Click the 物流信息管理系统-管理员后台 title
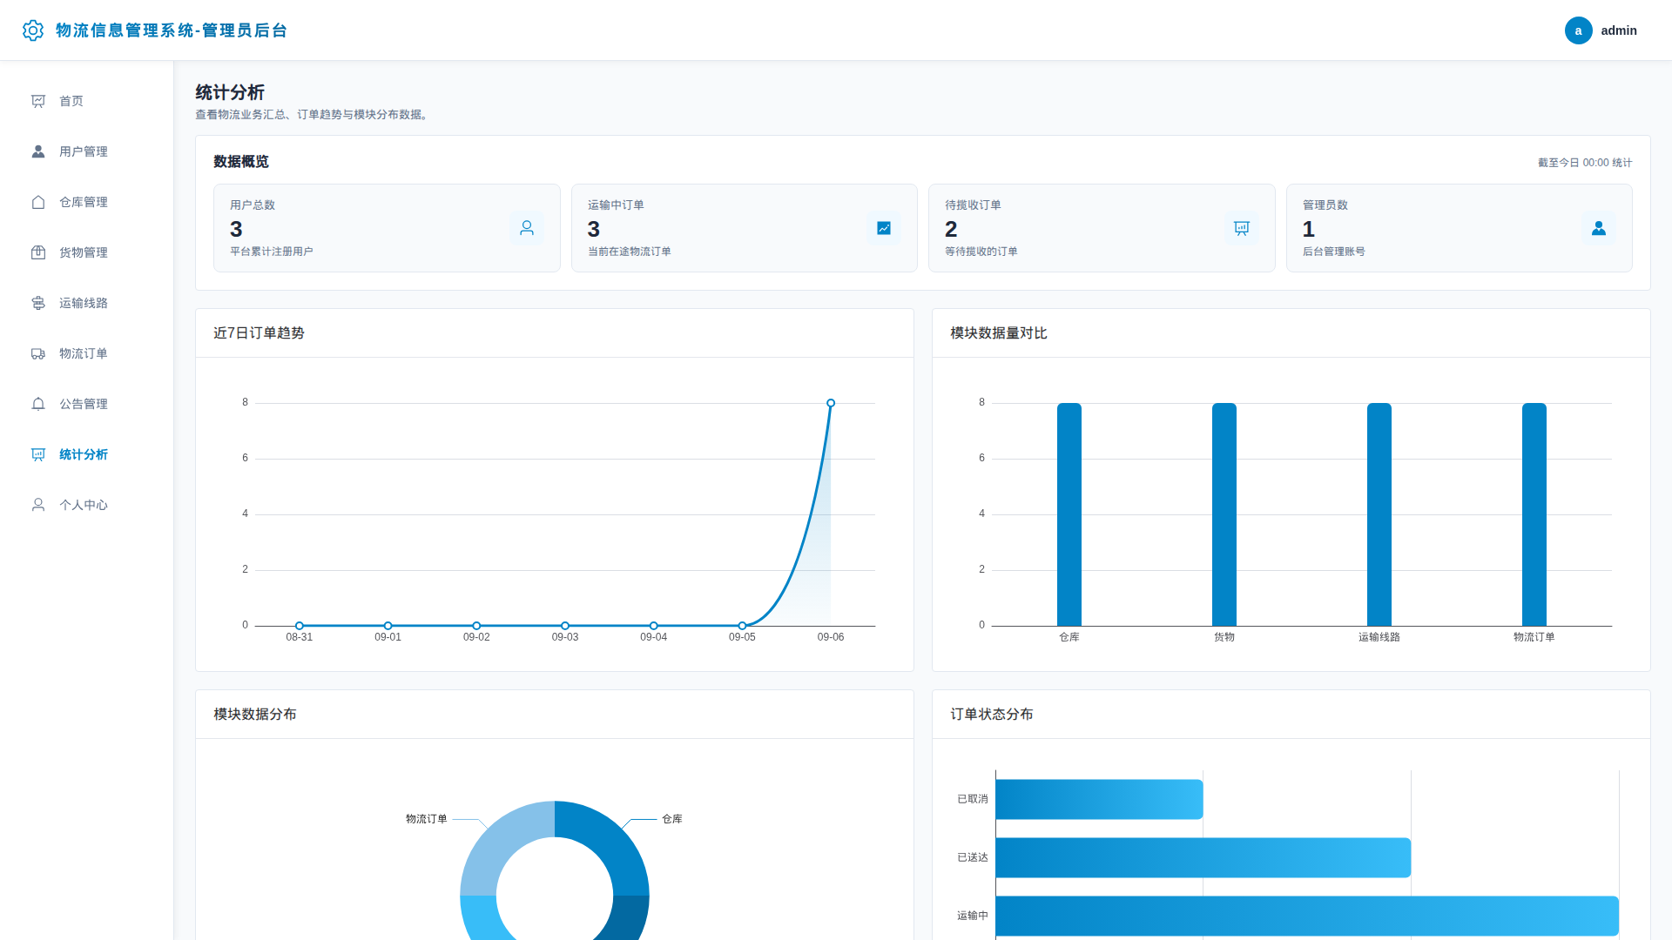 click(172, 30)
